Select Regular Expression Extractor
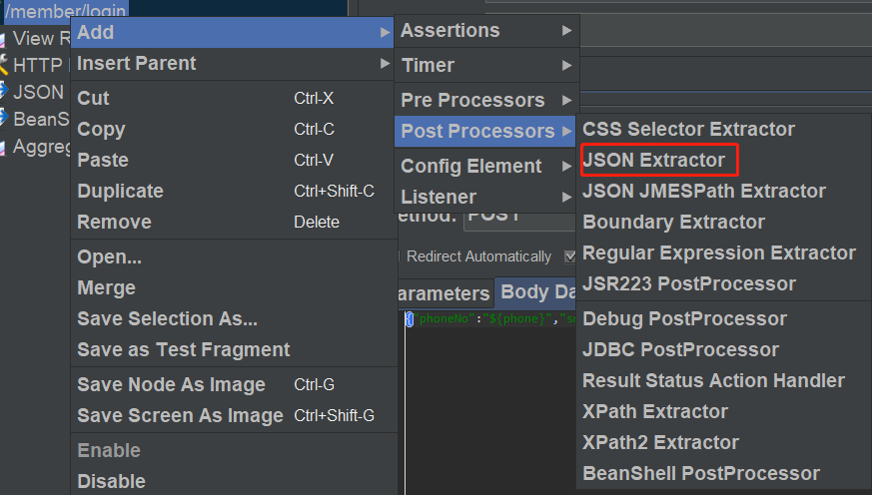Viewport: 872px width, 495px height. (718, 252)
